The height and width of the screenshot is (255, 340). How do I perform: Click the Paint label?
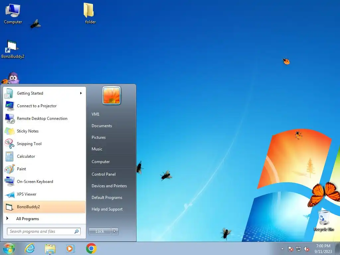21,169
